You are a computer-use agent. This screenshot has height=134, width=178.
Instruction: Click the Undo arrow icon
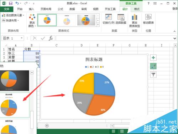tap(17, 3)
